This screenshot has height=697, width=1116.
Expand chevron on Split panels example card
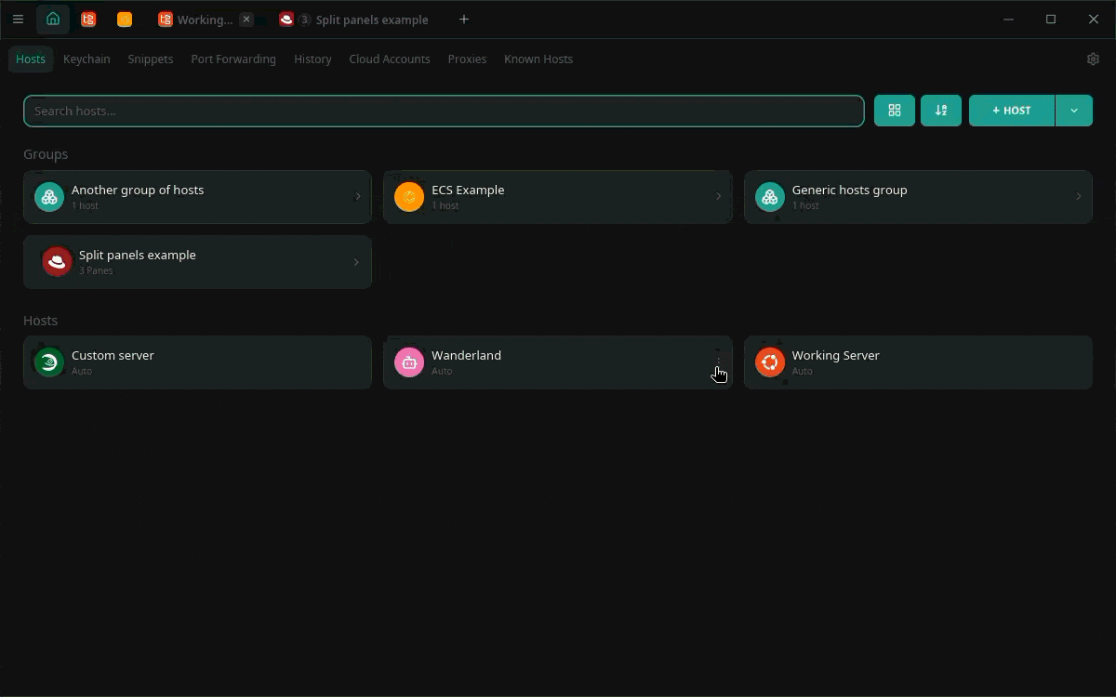coord(356,262)
